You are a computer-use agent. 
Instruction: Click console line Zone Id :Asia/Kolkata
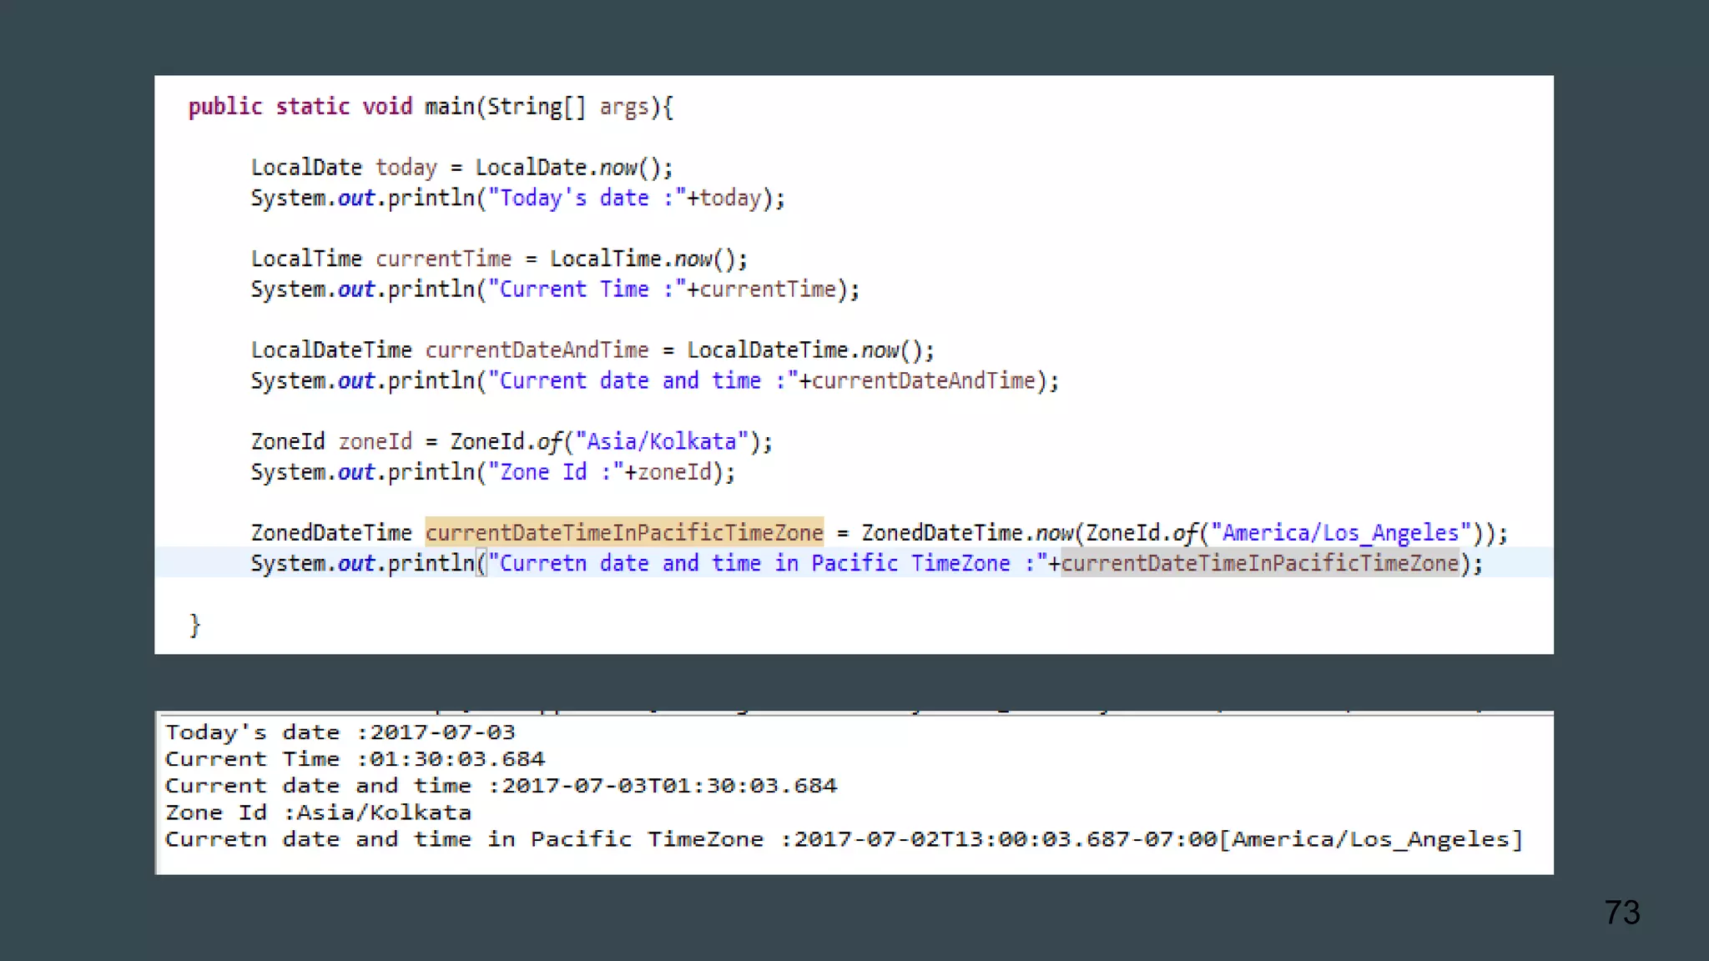pos(318,813)
